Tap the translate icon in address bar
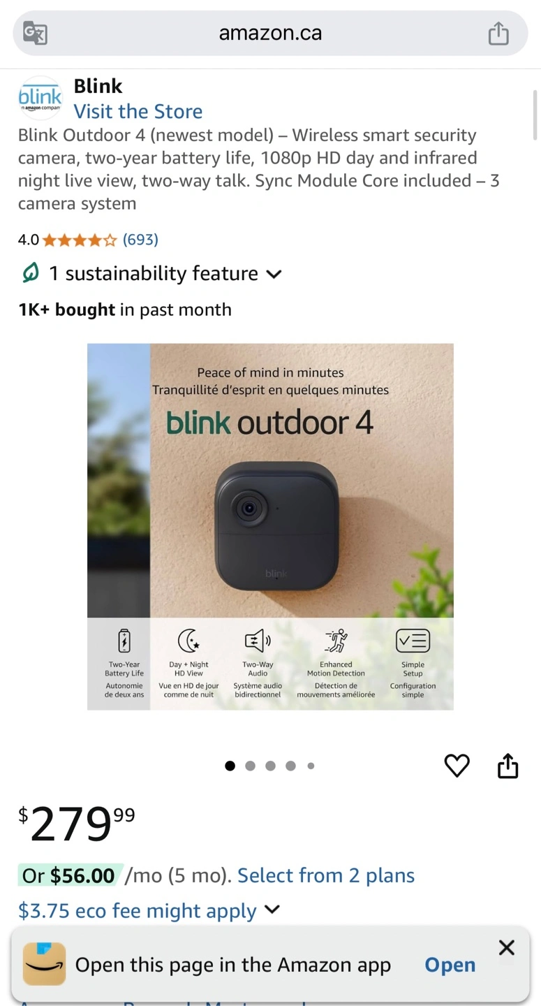The width and height of the screenshot is (541, 1006). coord(35,33)
